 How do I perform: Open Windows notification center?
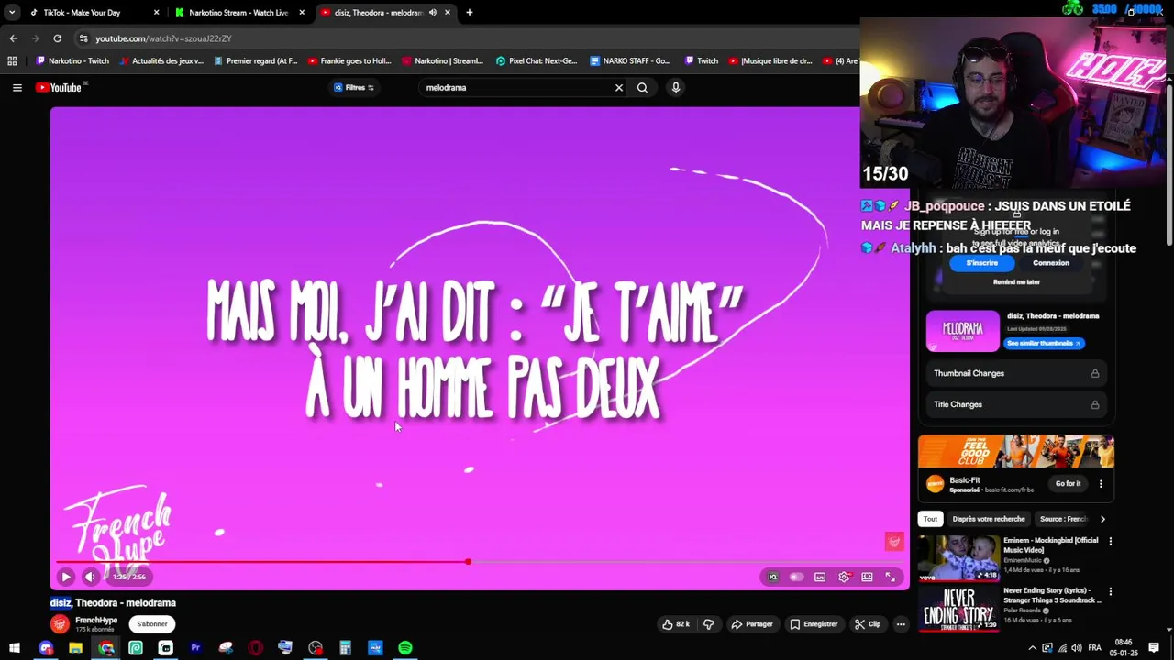(x=1154, y=648)
